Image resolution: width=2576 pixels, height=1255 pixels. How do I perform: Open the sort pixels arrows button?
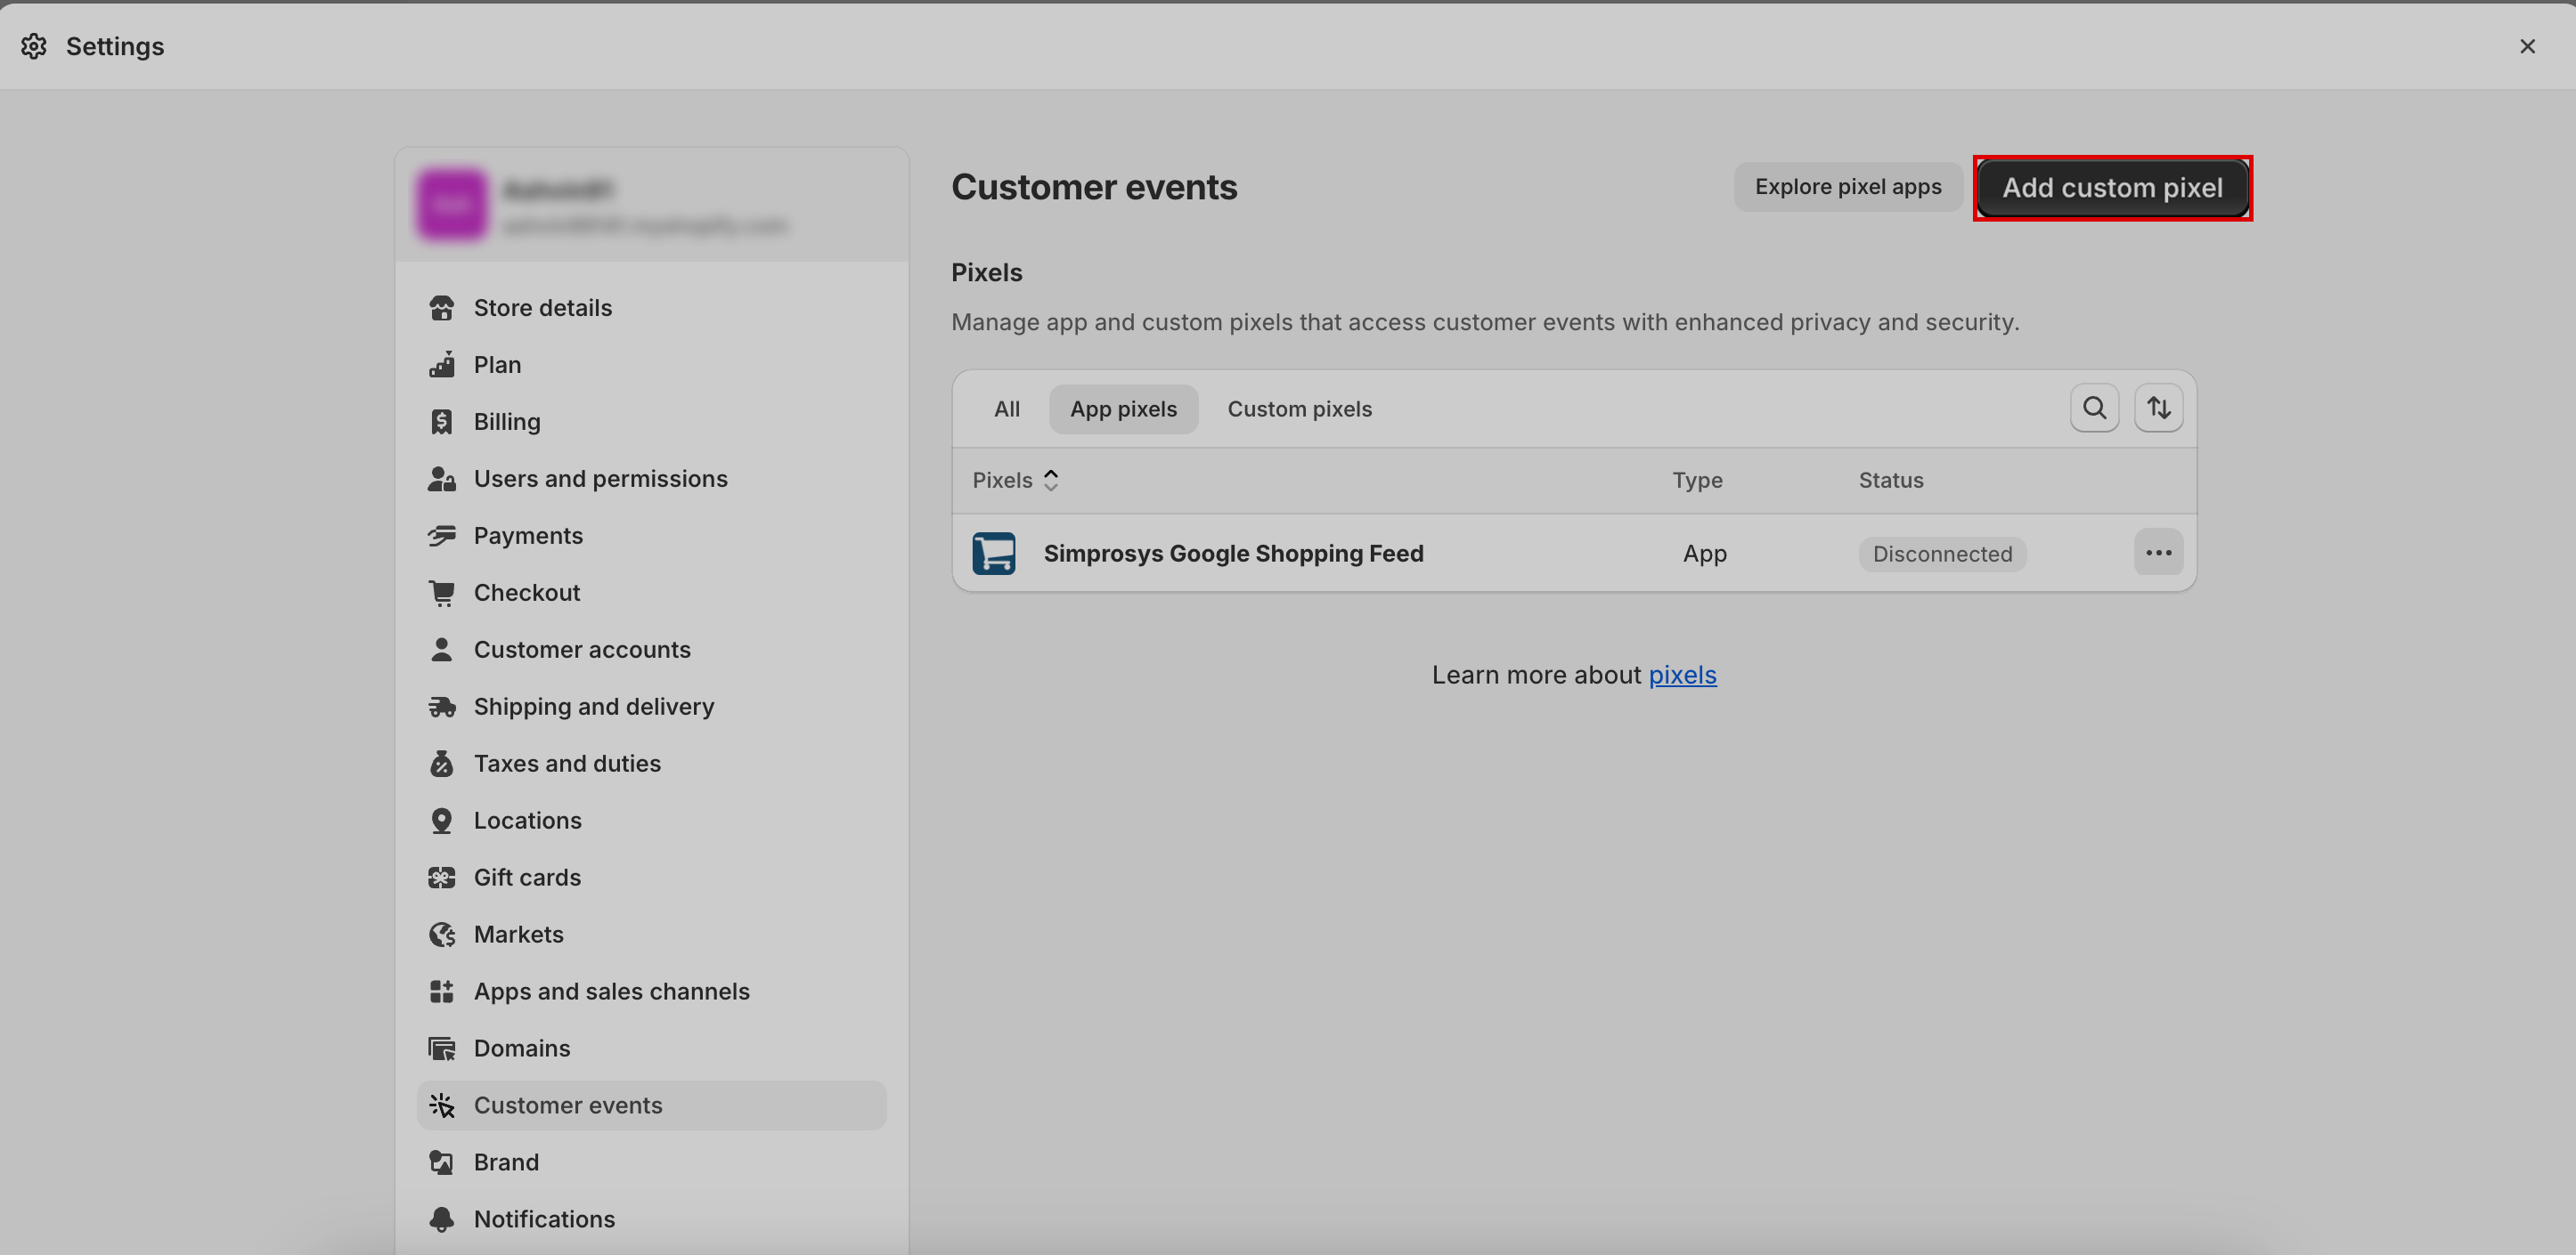click(x=2158, y=408)
